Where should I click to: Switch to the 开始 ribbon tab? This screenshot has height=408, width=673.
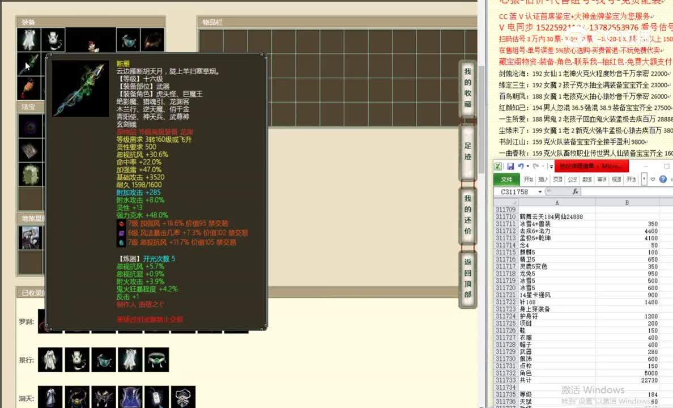(x=529, y=179)
